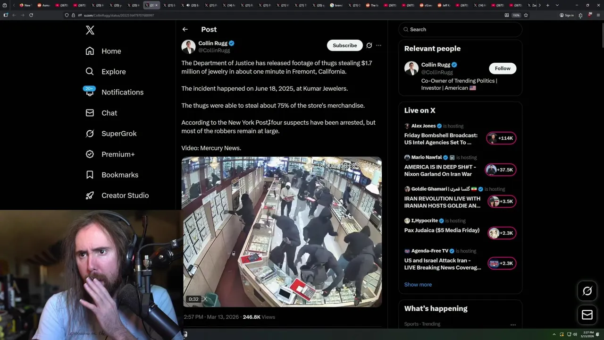Click the browser reload button

tap(31, 15)
